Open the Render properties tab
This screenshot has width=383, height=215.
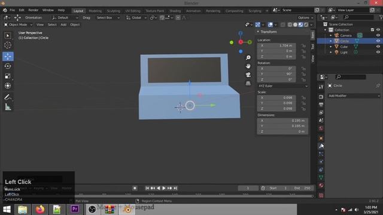pos(321,97)
